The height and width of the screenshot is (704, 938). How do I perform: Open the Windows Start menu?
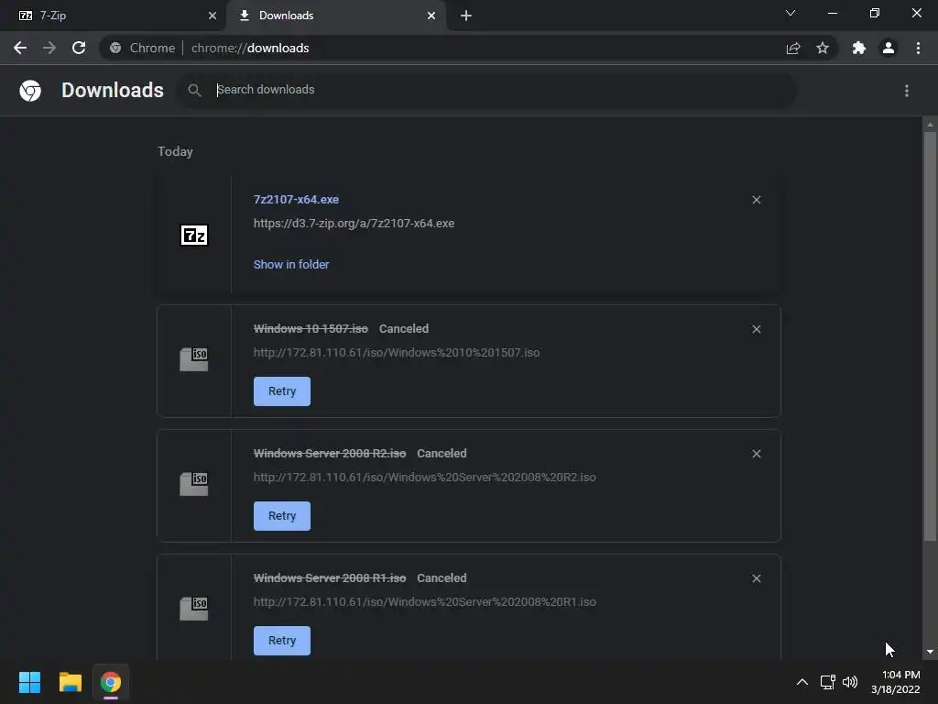point(29,682)
